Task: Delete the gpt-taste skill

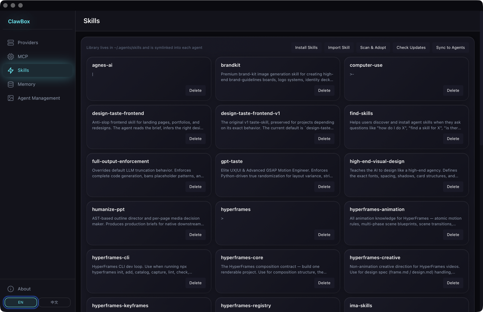Action: pyautogui.click(x=324, y=187)
